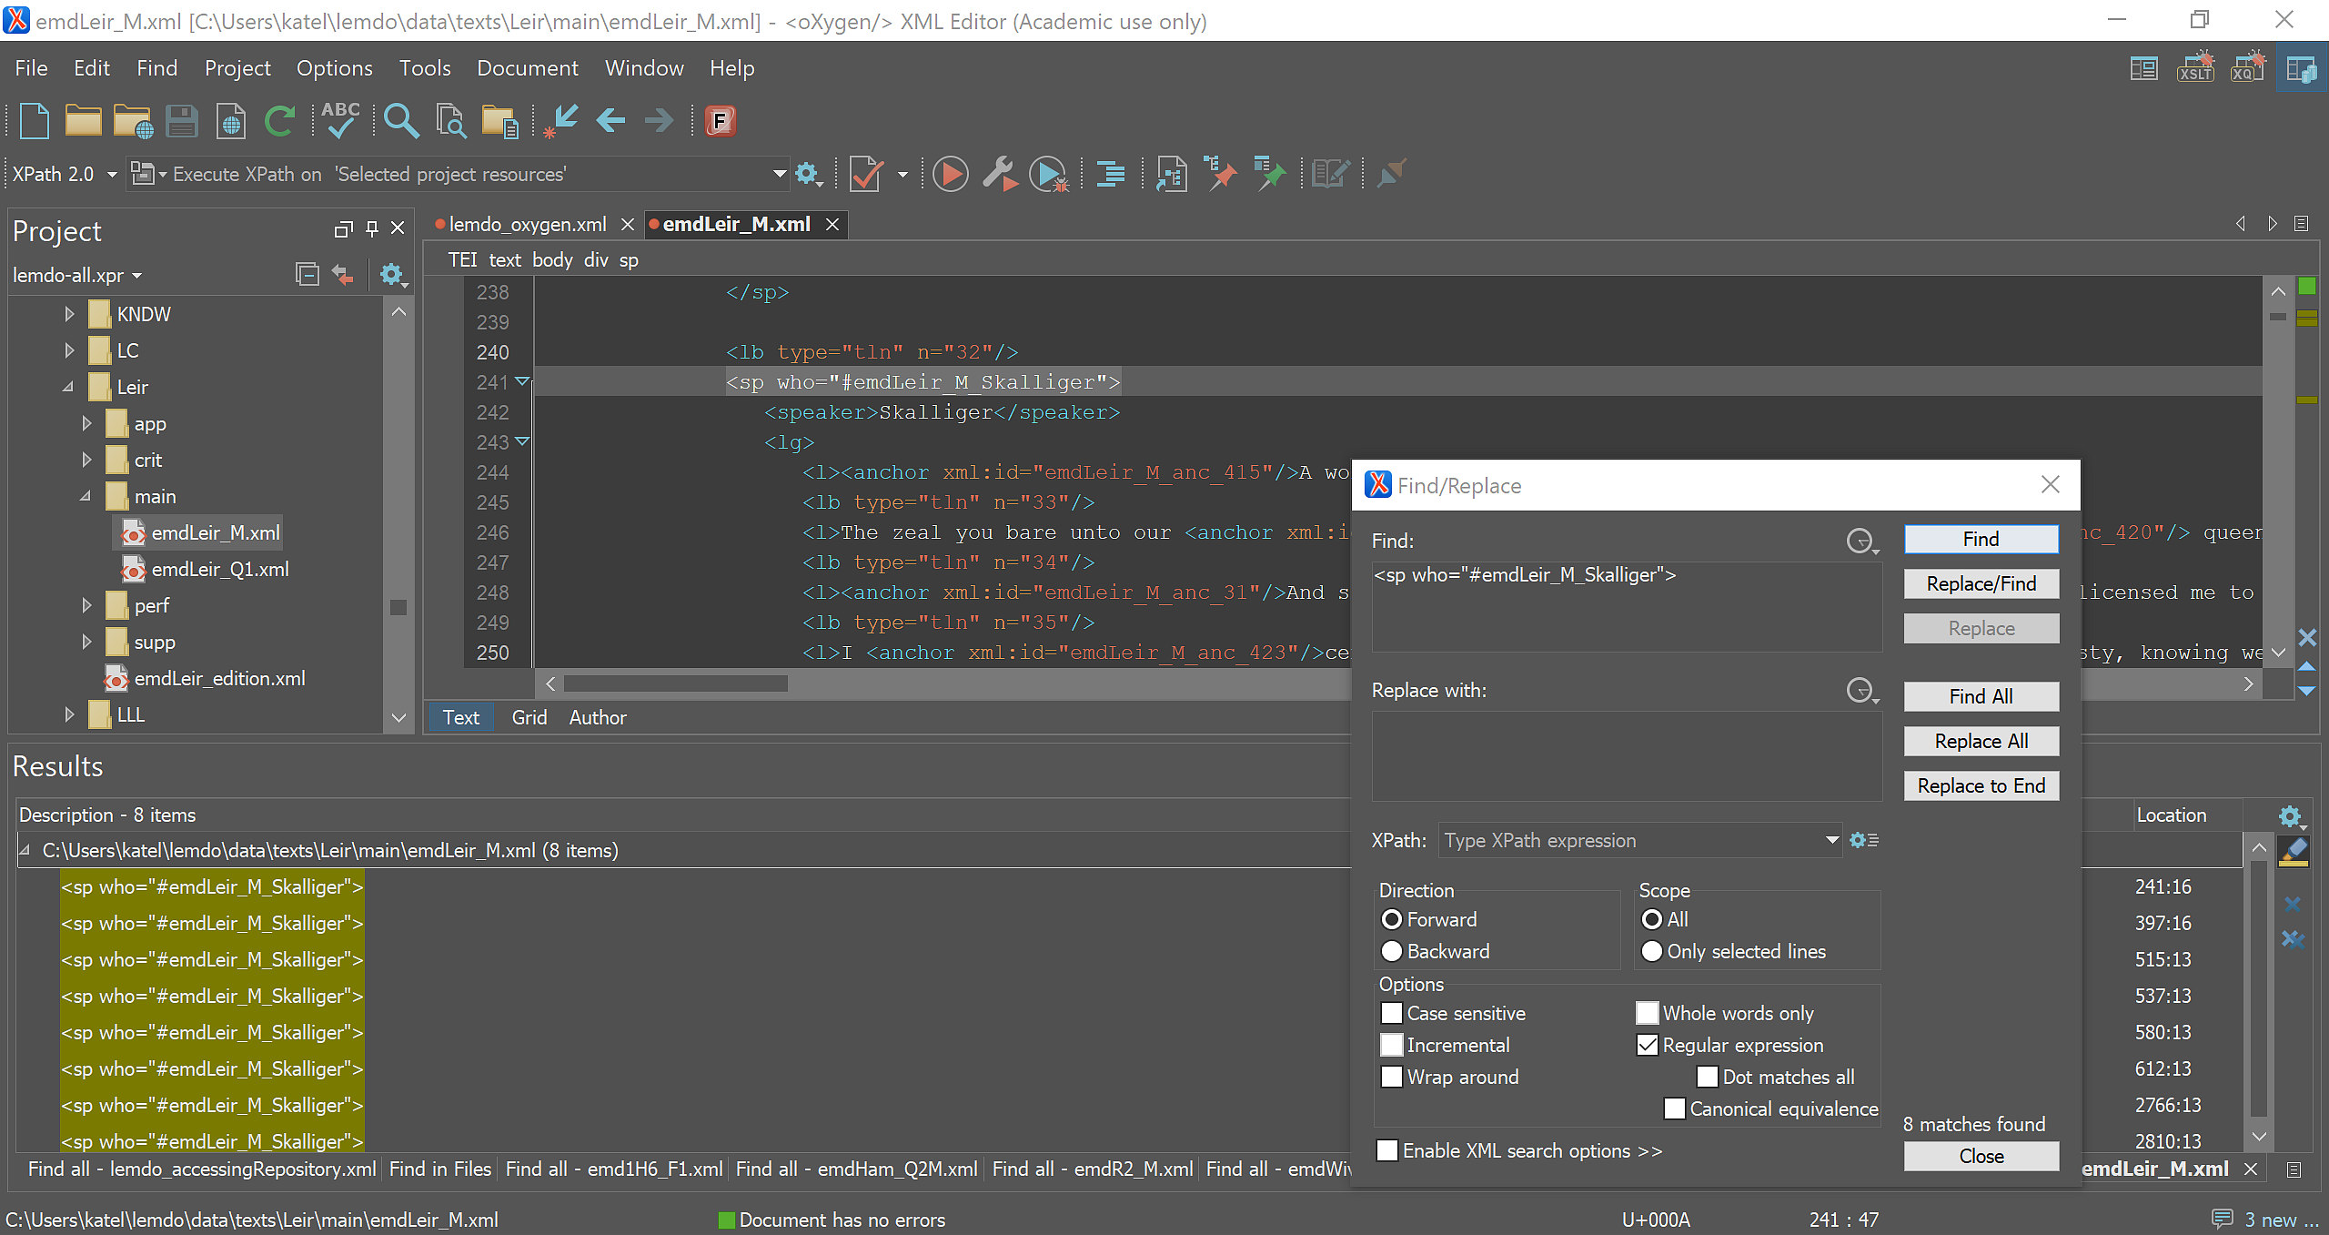Open the Document menu
Viewport: 2329px width, 1235px height.
527,68
